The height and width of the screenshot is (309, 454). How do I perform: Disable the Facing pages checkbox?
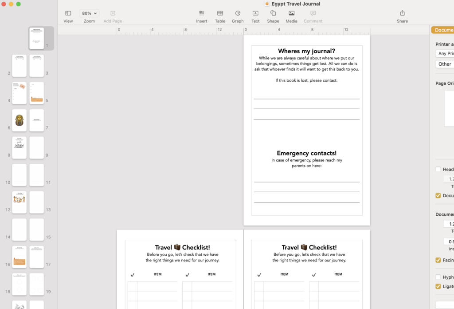point(438,260)
